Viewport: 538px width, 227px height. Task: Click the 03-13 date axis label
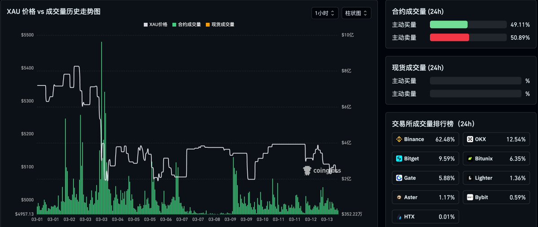tap(327, 219)
